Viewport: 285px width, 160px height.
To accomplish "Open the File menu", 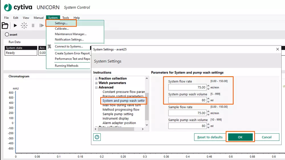I will point(6,18).
